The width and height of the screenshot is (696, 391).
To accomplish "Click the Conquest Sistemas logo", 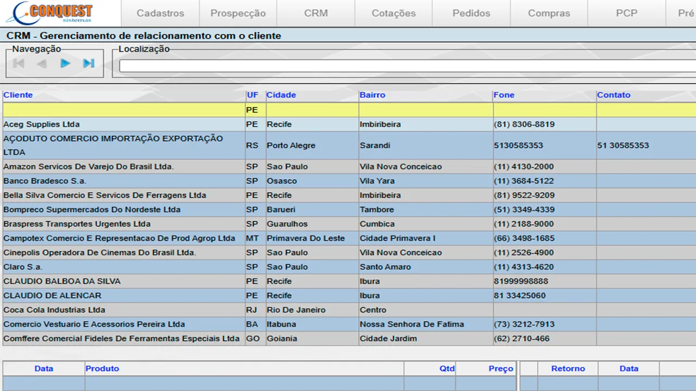I will [x=53, y=13].
